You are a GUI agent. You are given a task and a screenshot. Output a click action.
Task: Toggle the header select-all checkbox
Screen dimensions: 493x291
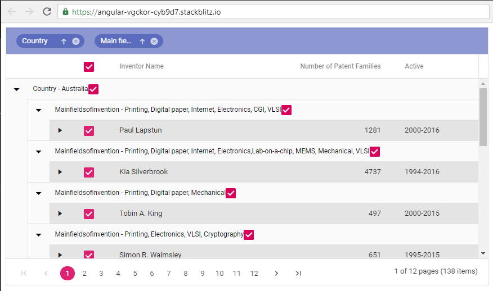pos(89,67)
